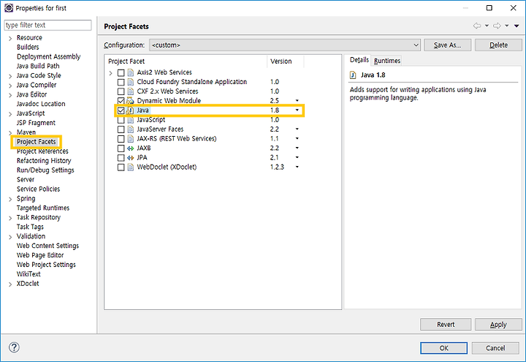This screenshot has height=362, width=526.
Task: Check the CXF 2.x Web Services box
Action: [121, 91]
